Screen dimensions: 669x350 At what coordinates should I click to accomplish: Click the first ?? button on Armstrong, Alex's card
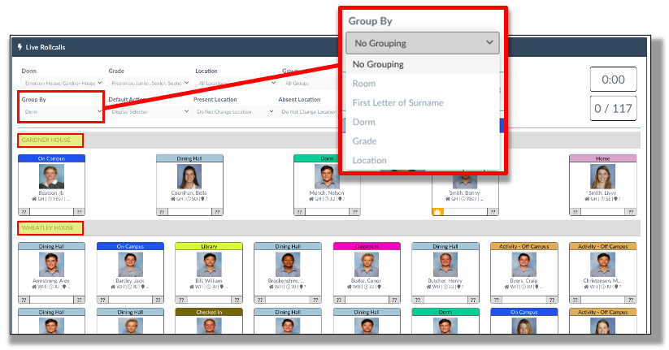pos(24,300)
